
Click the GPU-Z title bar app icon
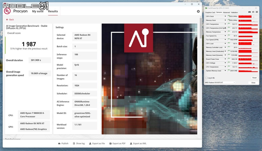pyautogui.click(x=206, y=8)
